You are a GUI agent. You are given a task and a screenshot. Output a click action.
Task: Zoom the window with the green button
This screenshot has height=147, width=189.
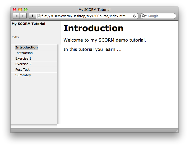(x=26, y=10)
